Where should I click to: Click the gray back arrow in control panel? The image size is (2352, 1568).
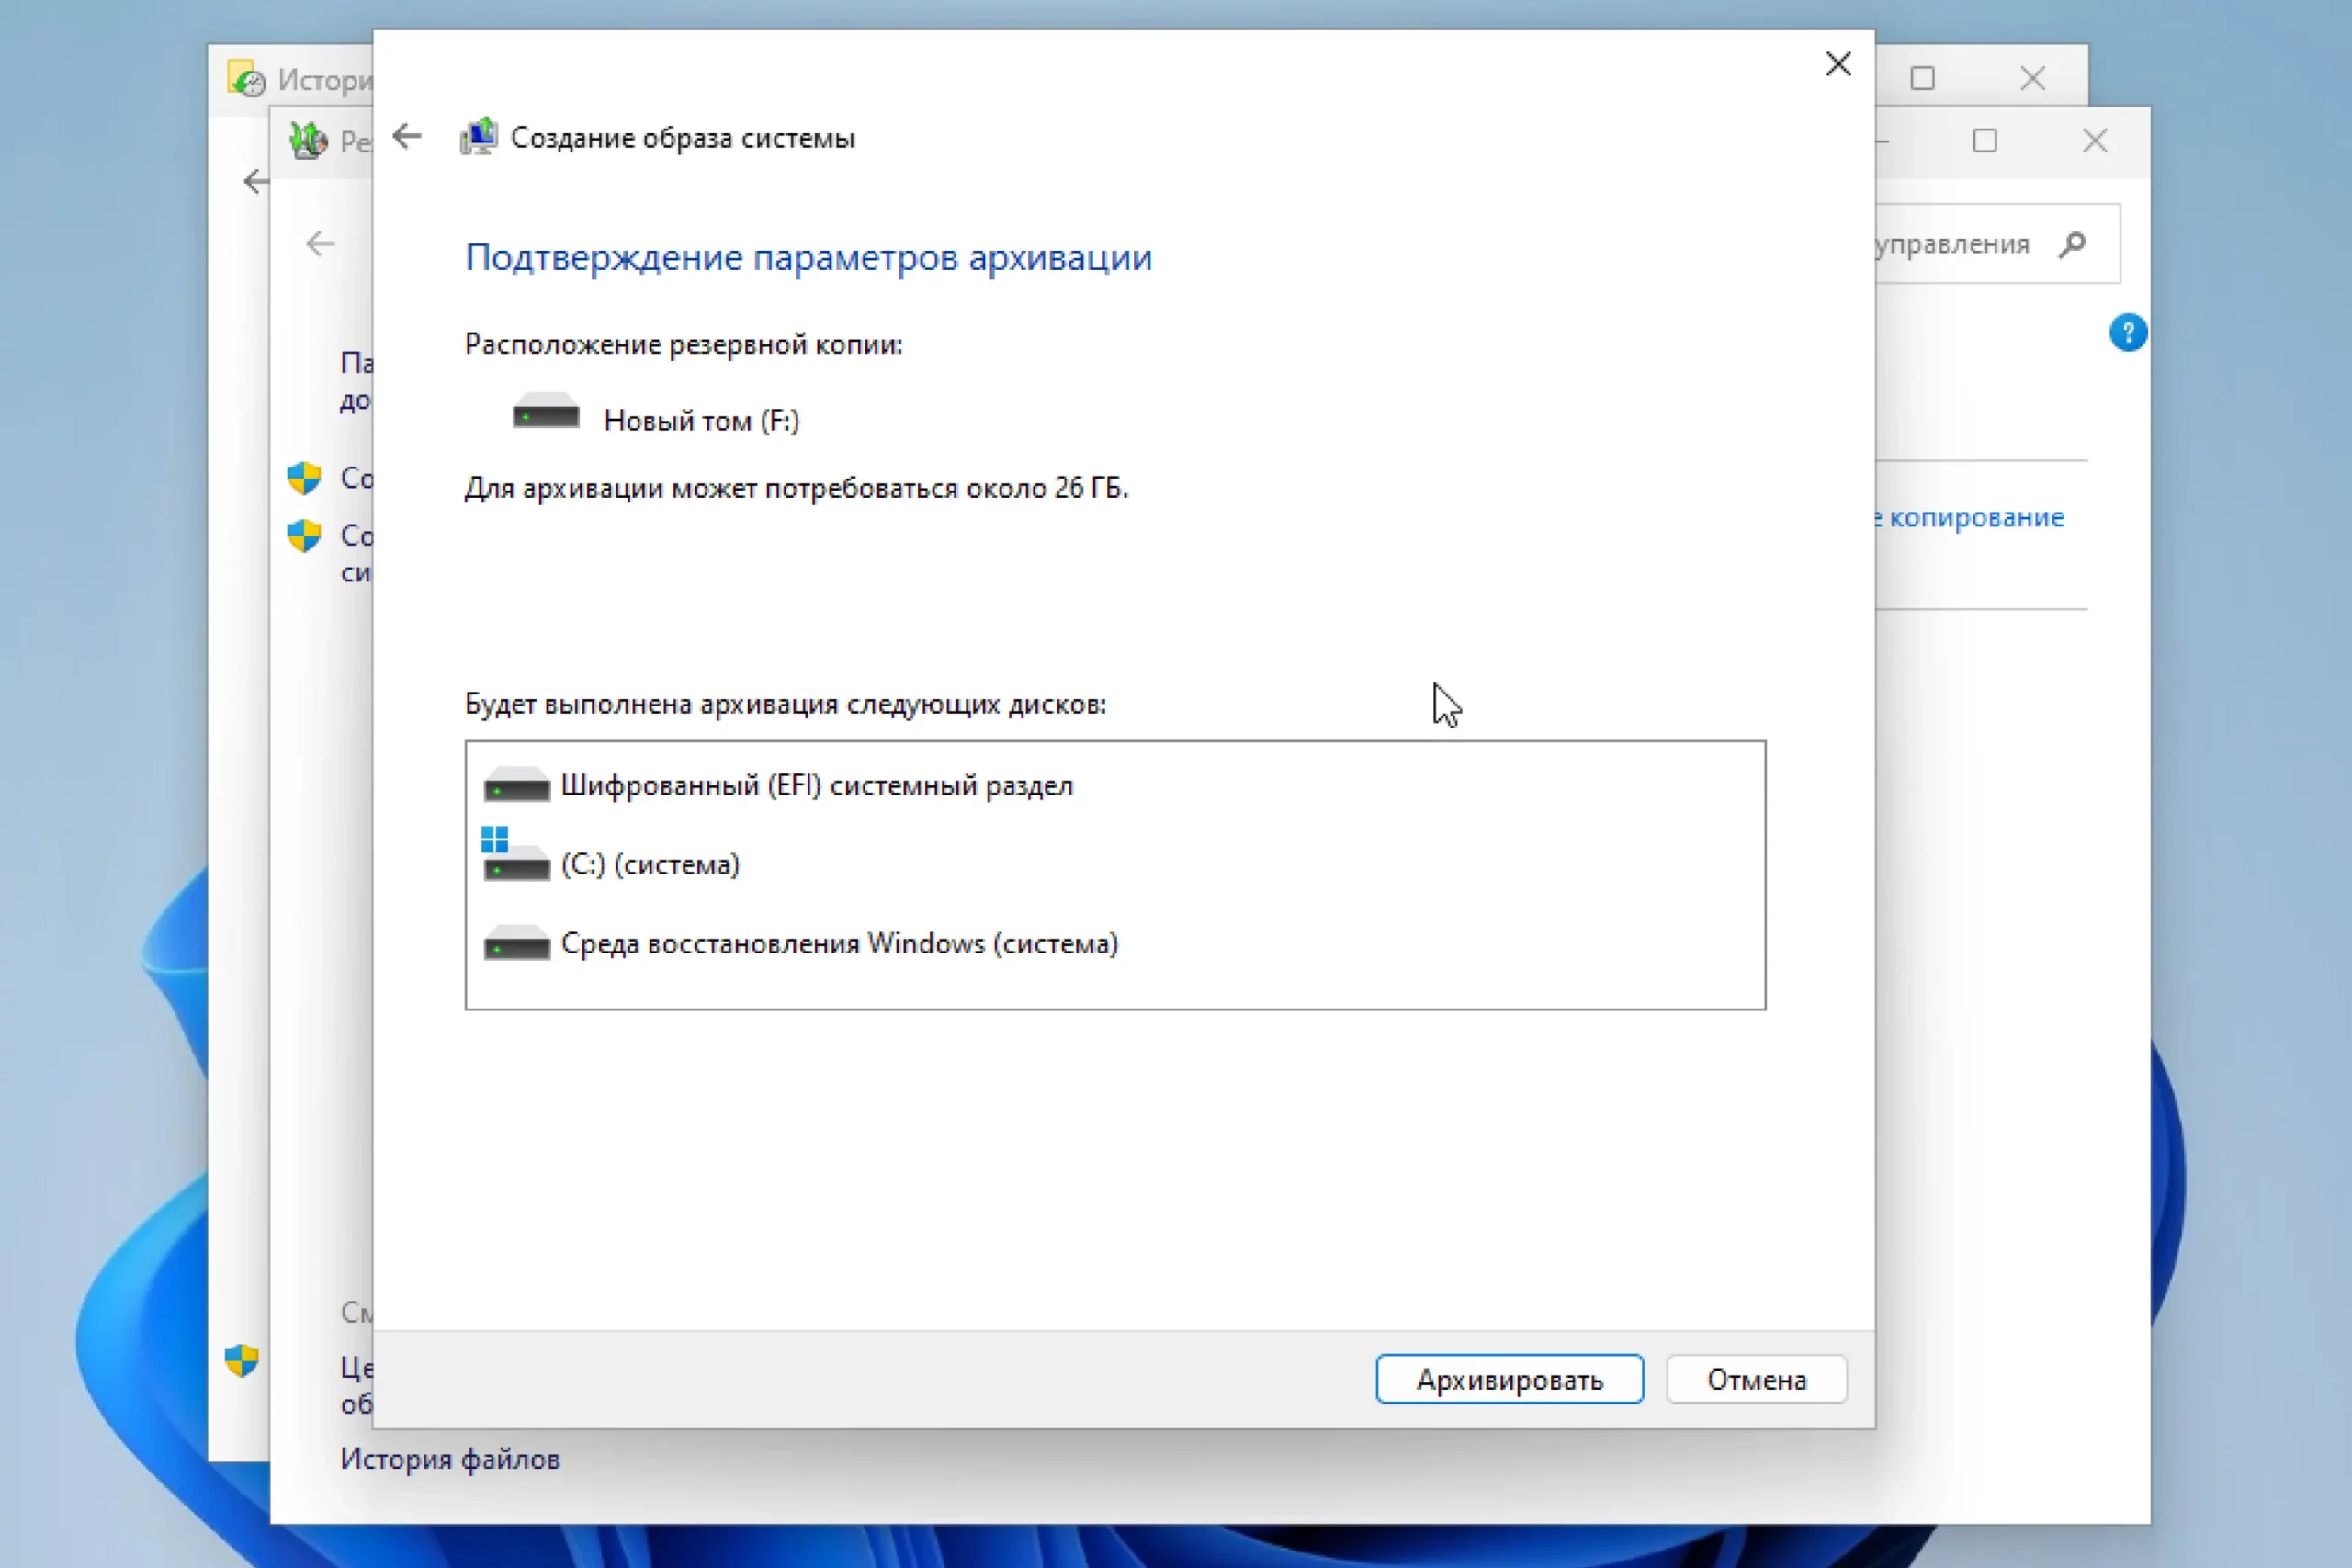tap(320, 243)
